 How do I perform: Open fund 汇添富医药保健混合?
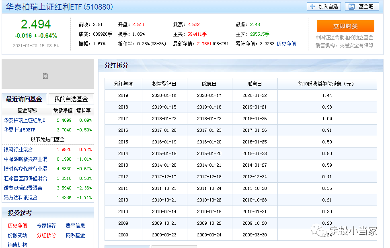[x=25, y=178]
